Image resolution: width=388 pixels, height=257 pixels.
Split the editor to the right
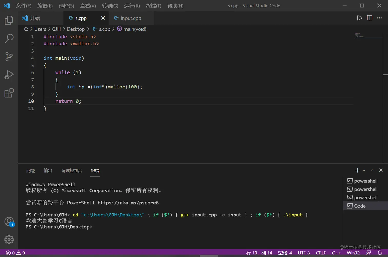click(370, 18)
